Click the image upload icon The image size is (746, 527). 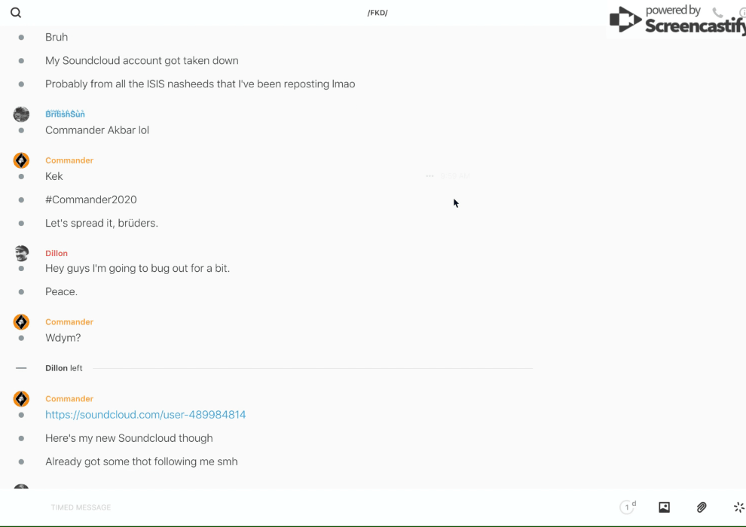(x=664, y=507)
